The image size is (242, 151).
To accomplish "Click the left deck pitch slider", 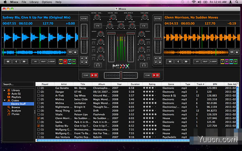I will pyautogui.click(x=84, y=39).
